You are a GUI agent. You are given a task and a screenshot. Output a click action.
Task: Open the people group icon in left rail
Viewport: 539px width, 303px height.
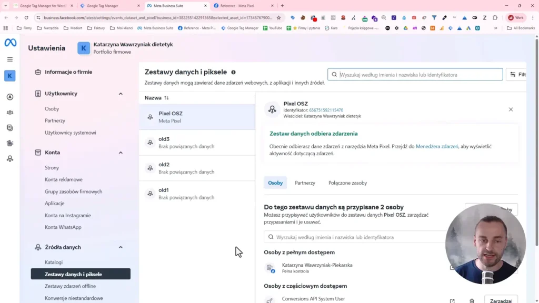[10, 113]
